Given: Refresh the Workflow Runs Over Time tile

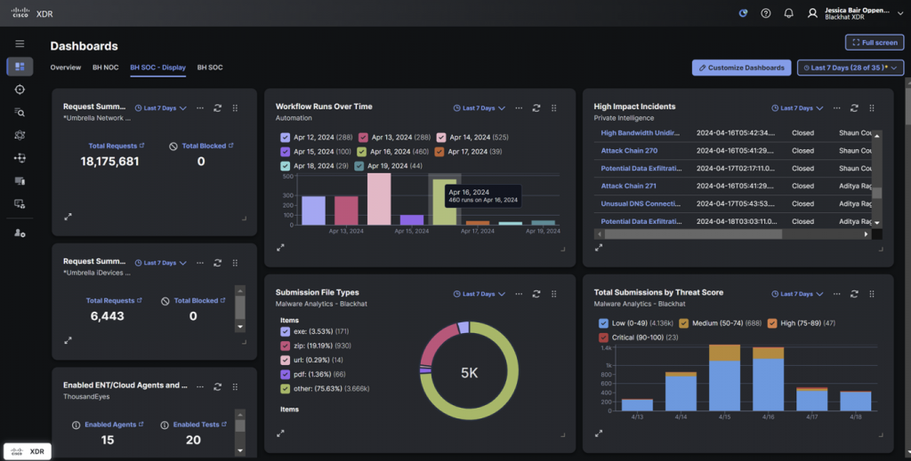Looking at the screenshot, I should coord(536,108).
